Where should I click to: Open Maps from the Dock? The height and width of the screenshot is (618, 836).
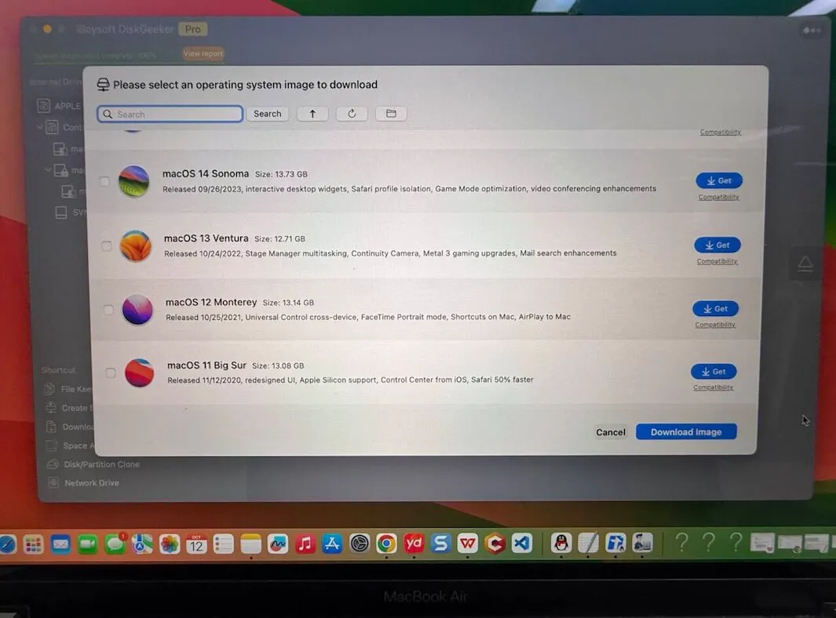(142, 544)
